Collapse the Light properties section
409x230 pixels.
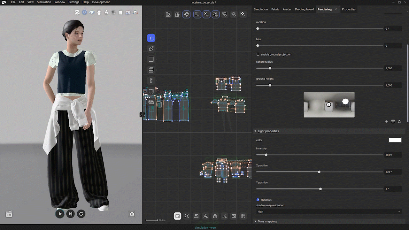(x=255, y=131)
